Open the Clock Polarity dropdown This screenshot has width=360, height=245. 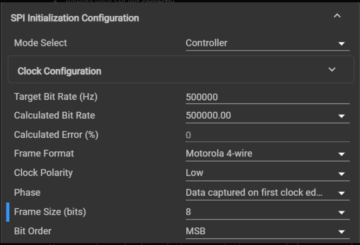[x=341, y=174]
